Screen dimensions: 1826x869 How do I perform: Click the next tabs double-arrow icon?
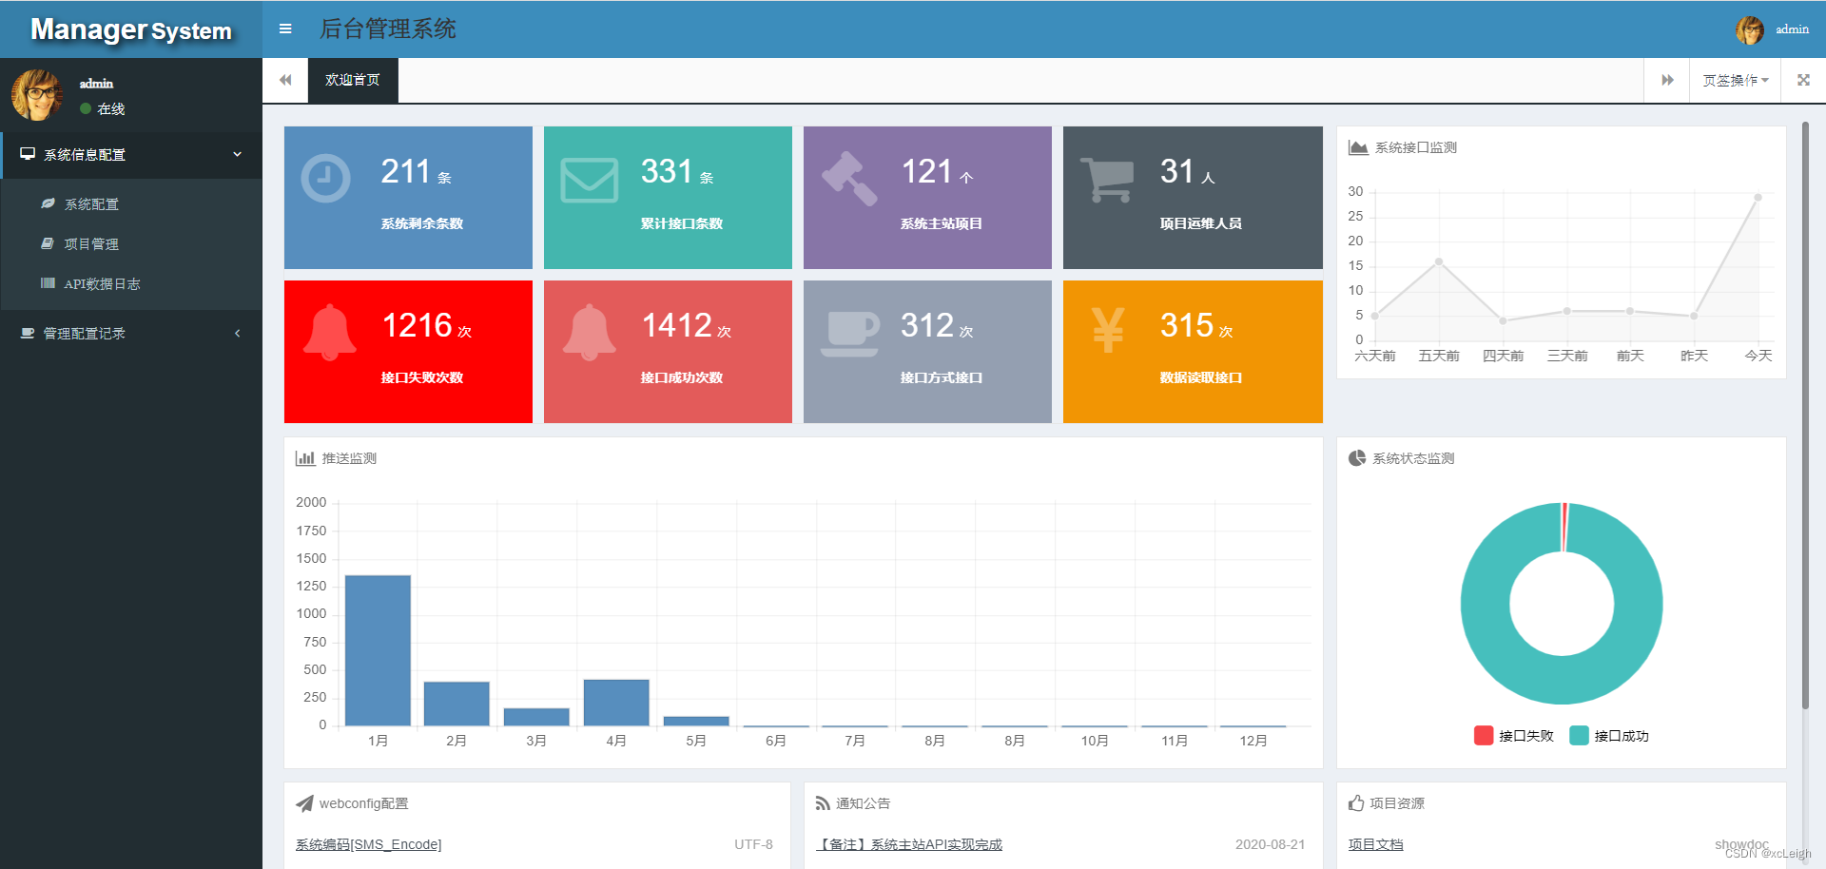click(x=1667, y=80)
